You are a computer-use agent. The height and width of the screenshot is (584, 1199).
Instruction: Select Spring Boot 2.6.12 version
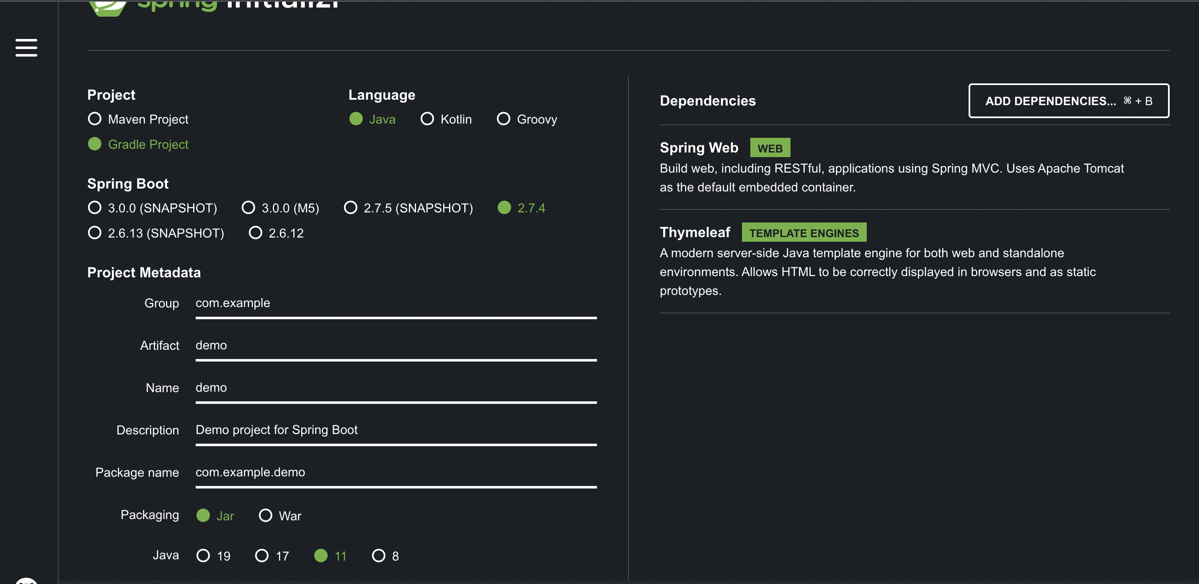tap(276, 233)
